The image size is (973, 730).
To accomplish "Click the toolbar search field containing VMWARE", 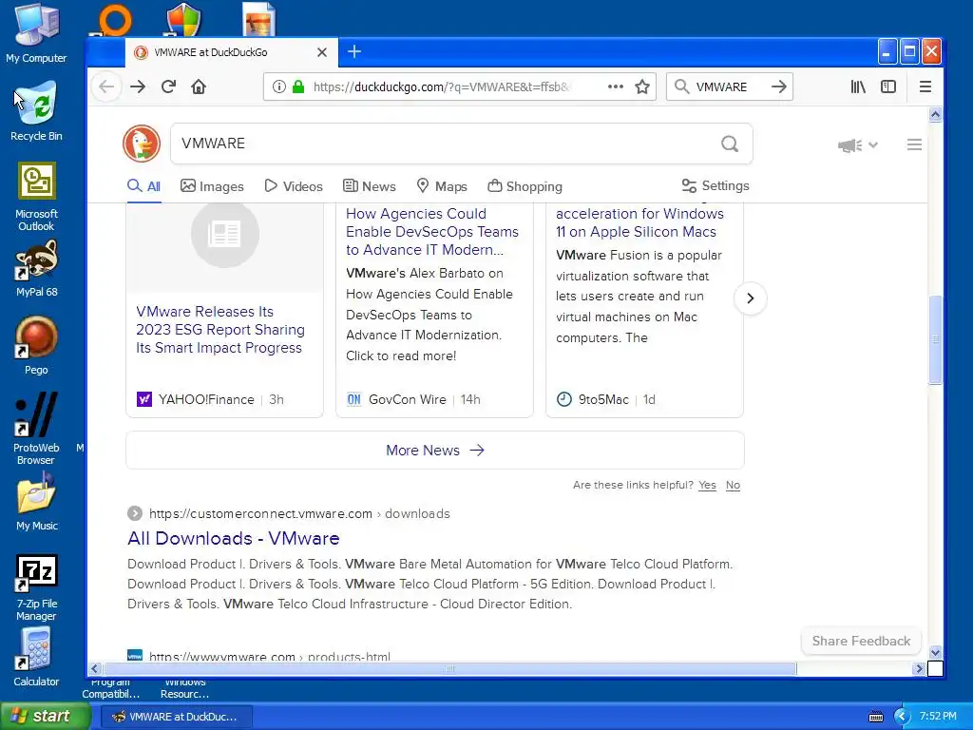I will (x=723, y=86).
